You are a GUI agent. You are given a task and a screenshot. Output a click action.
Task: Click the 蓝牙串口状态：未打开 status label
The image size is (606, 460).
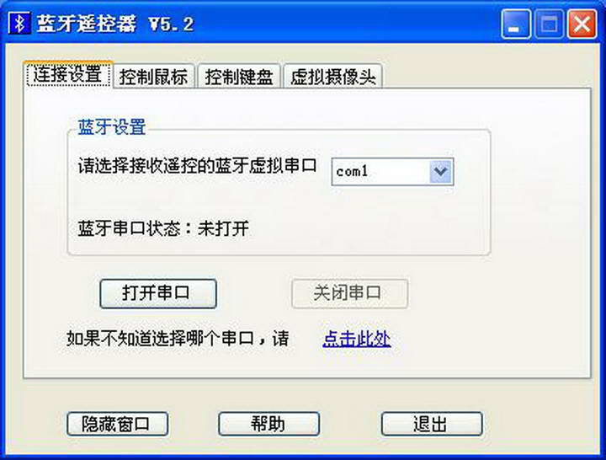[163, 228]
